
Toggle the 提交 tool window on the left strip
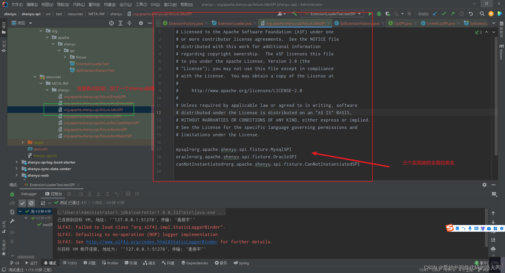(x=4, y=46)
